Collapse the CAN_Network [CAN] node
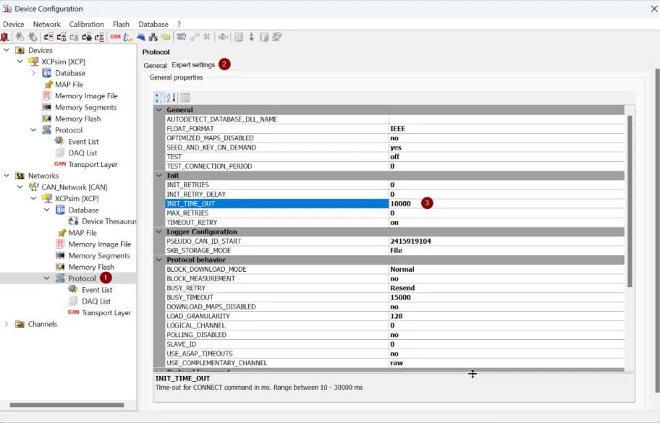 tap(20, 187)
